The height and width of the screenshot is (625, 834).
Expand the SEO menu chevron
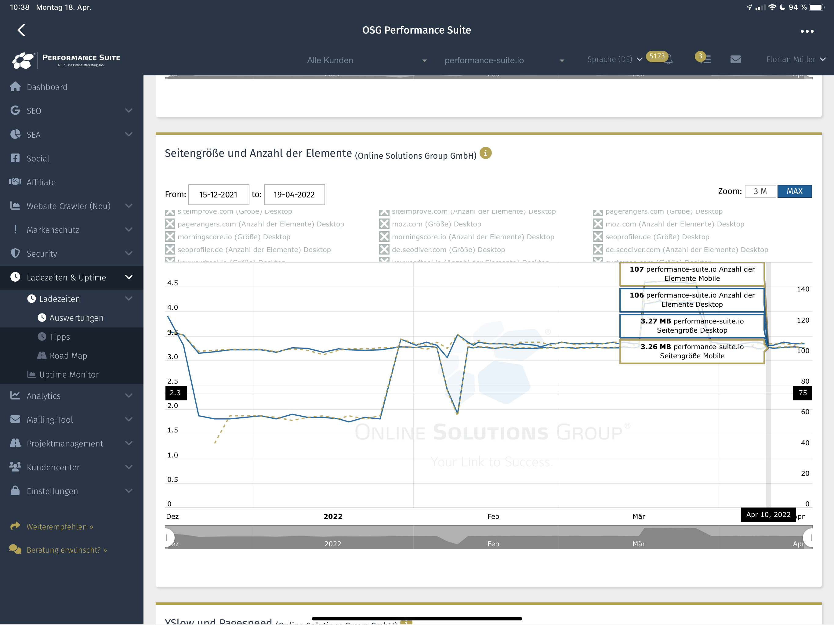129,110
